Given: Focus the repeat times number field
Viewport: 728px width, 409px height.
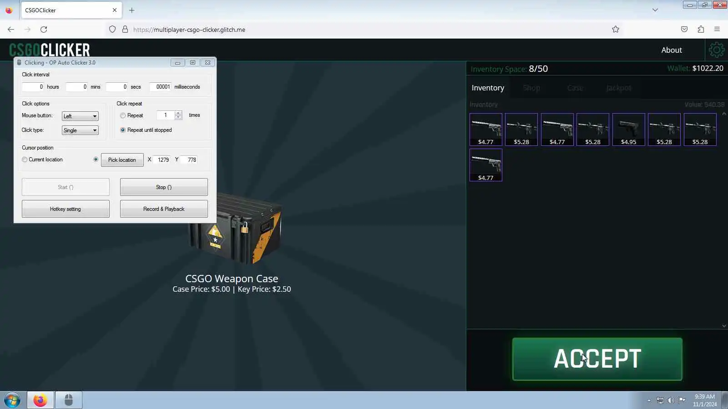Looking at the screenshot, I should (x=166, y=115).
